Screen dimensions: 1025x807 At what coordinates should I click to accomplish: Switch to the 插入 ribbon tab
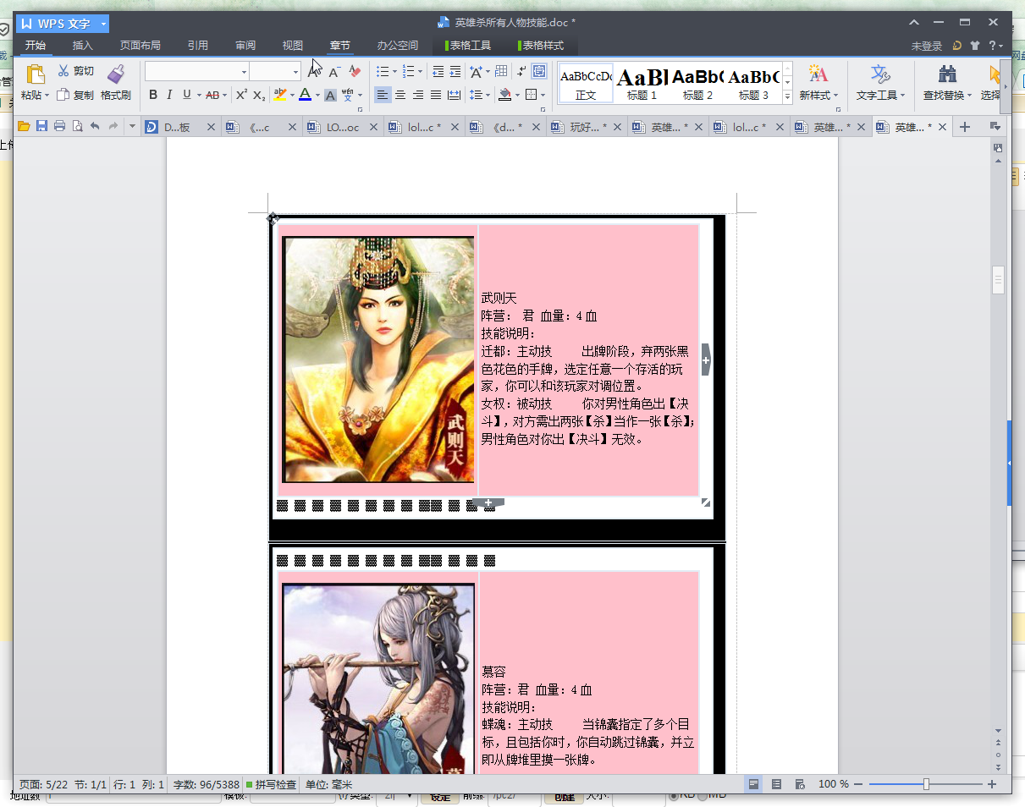[83, 46]
